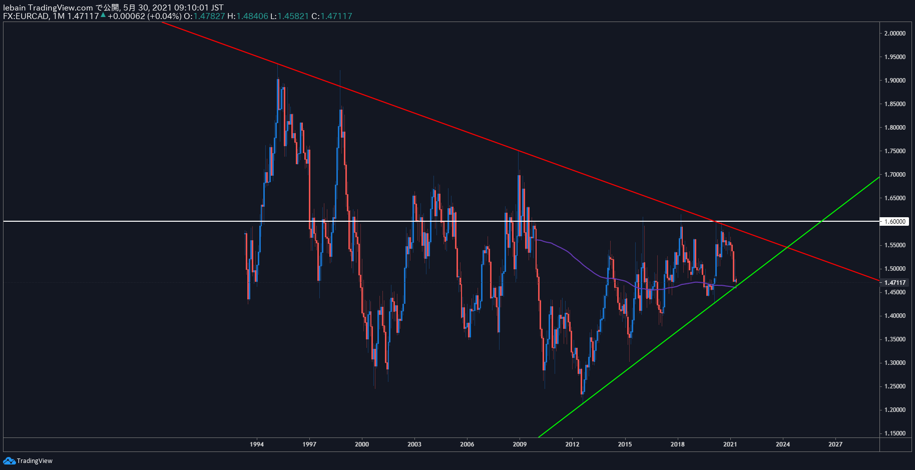This screenshot has width=915, height=470.
Task: Click the 2012 time axis label
Action: (572, 444)
